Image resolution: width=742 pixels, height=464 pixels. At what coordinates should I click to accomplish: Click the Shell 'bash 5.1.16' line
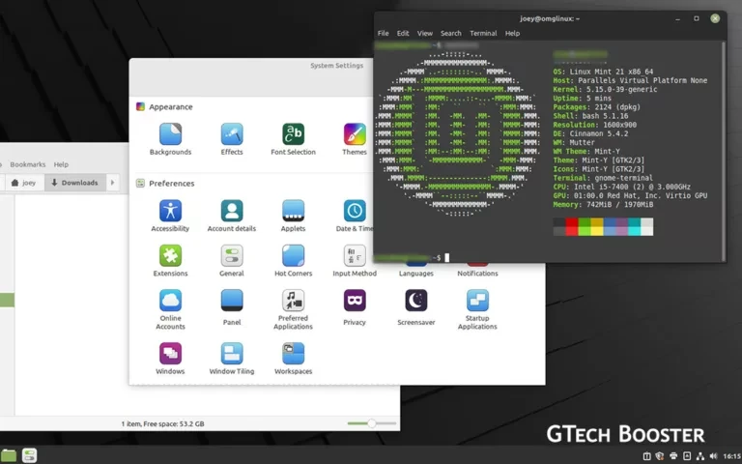coord(590,116)
